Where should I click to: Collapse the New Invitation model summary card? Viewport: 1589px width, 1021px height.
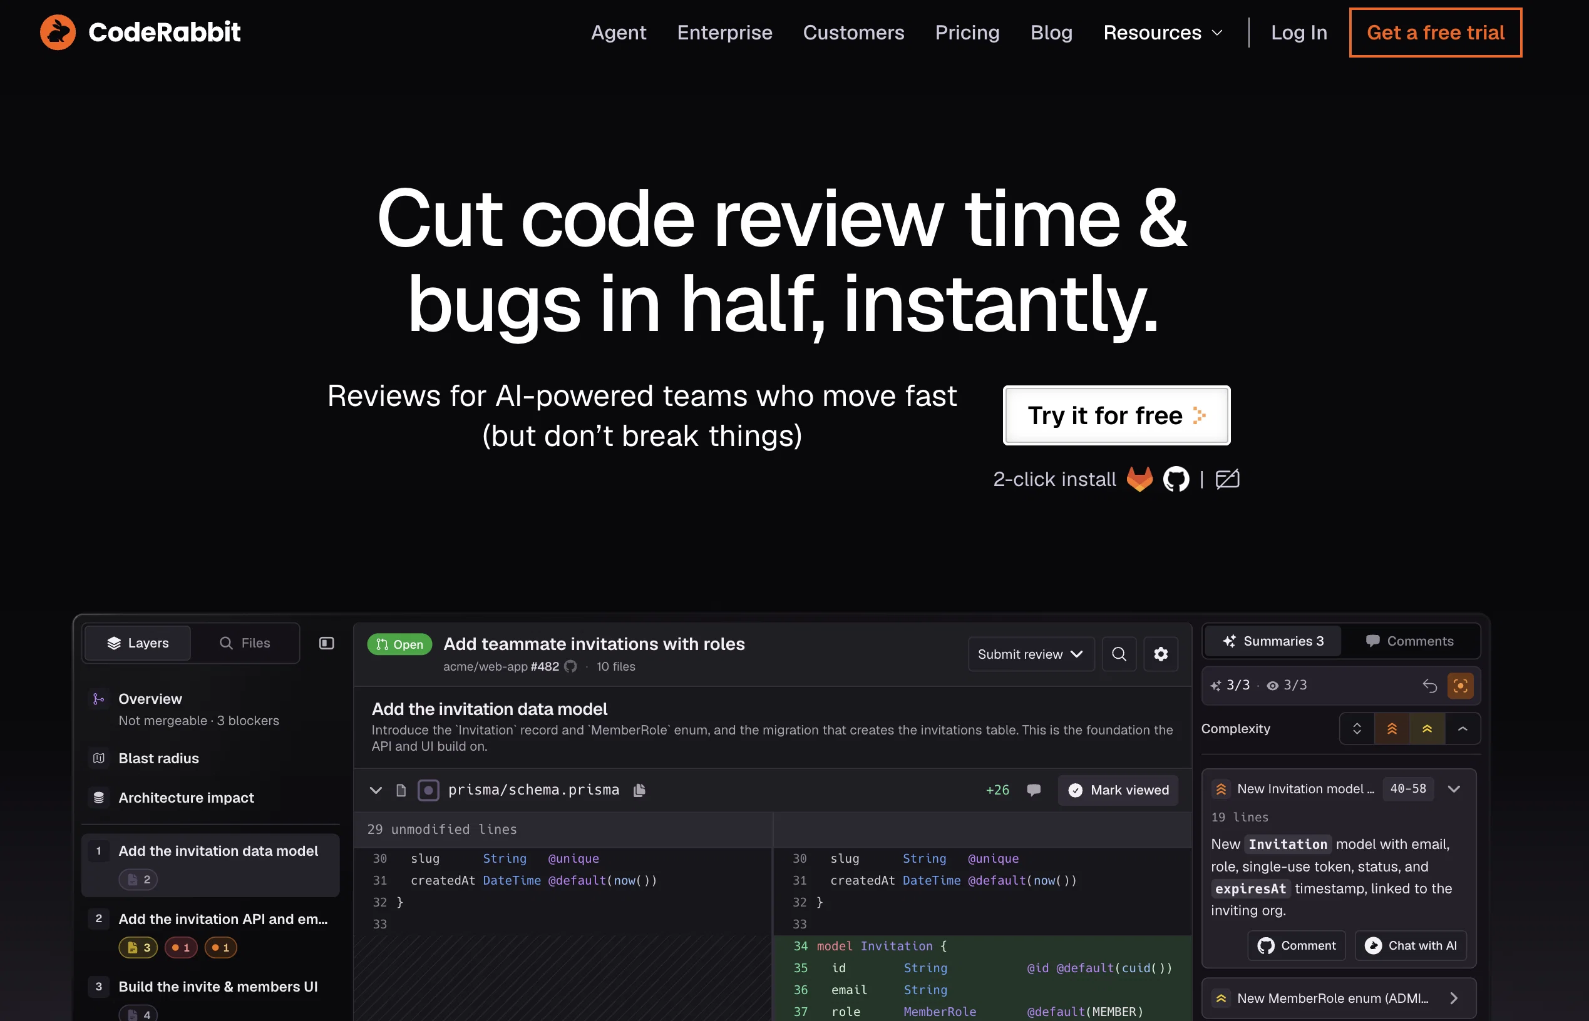coord(1454,788)
